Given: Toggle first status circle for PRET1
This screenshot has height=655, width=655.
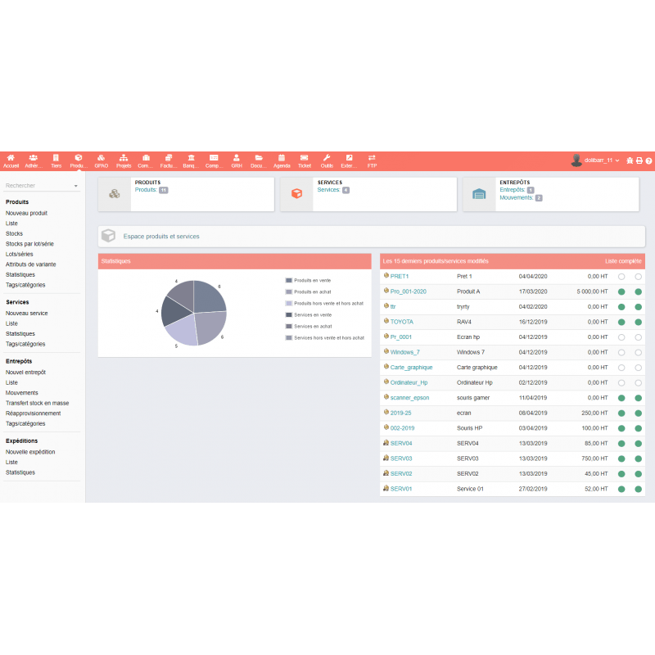Looking at the screenshot, I should tap(621, 277).
